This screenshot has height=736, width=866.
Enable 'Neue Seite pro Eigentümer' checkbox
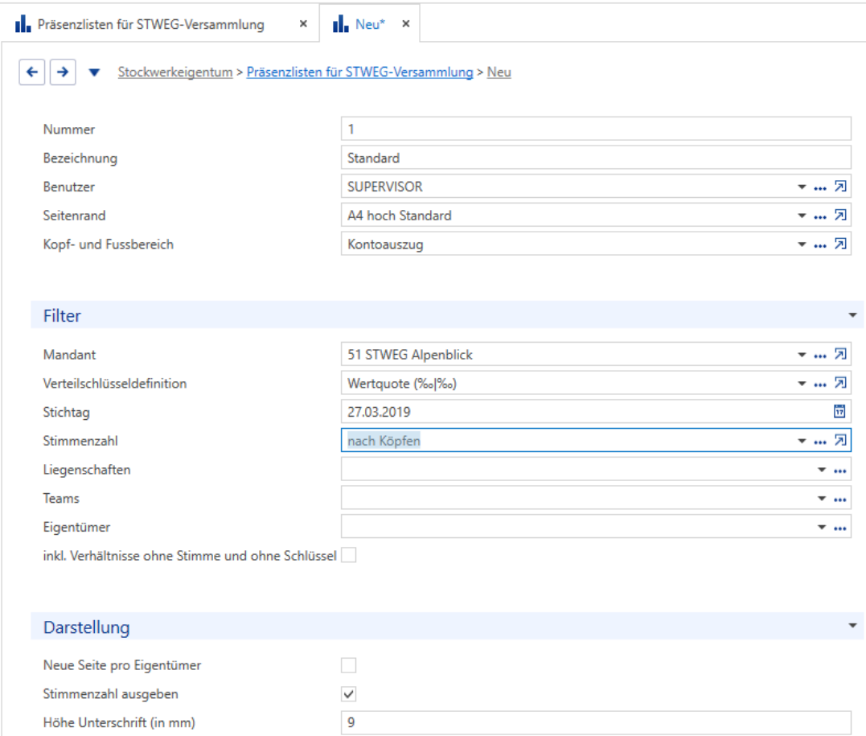click(348, 665)
